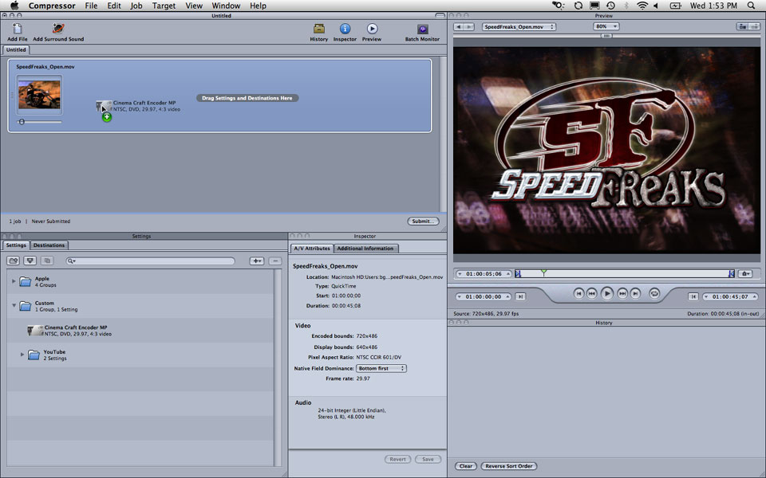Select the A/V Attributes tab
766x478 pixels.
[312, 249]
